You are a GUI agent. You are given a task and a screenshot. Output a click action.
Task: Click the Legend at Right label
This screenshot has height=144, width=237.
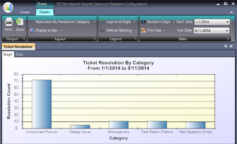(118, 22)
